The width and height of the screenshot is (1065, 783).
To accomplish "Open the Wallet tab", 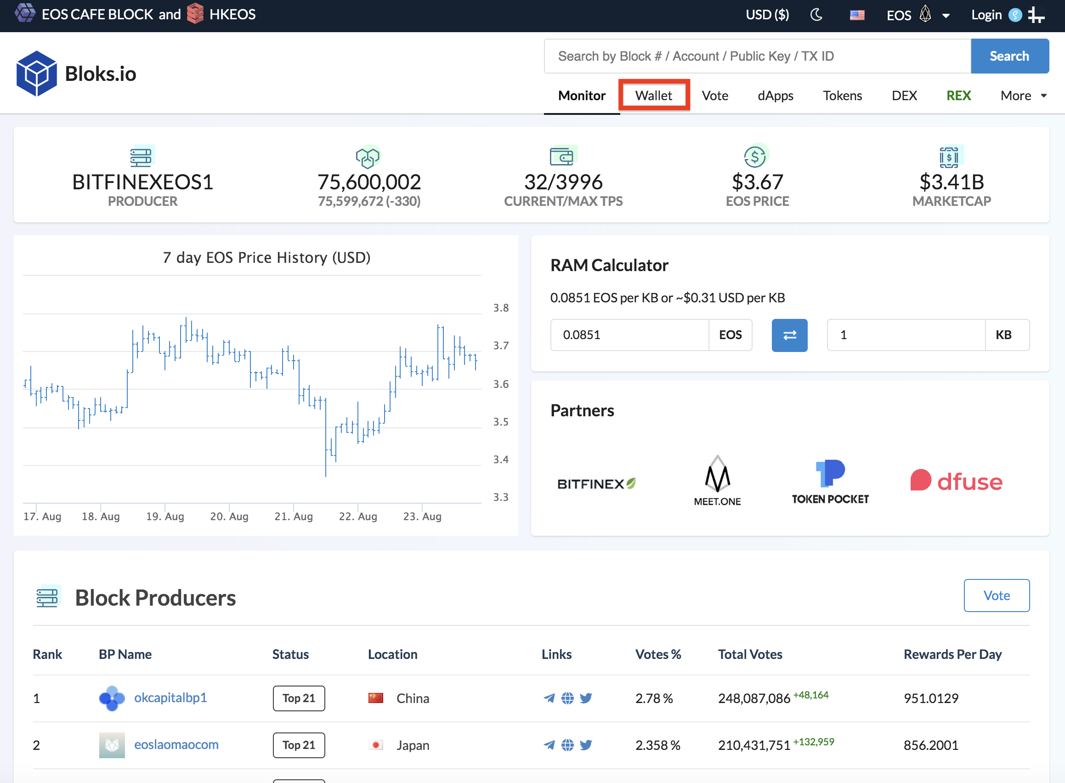I will [654, 96].
